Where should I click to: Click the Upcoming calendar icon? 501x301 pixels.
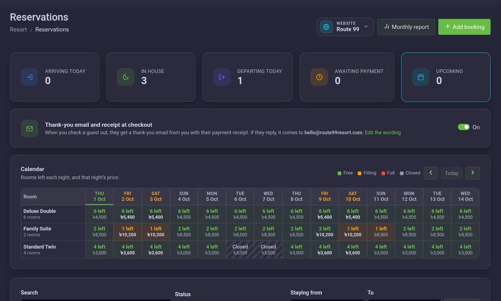pos(421,77)
